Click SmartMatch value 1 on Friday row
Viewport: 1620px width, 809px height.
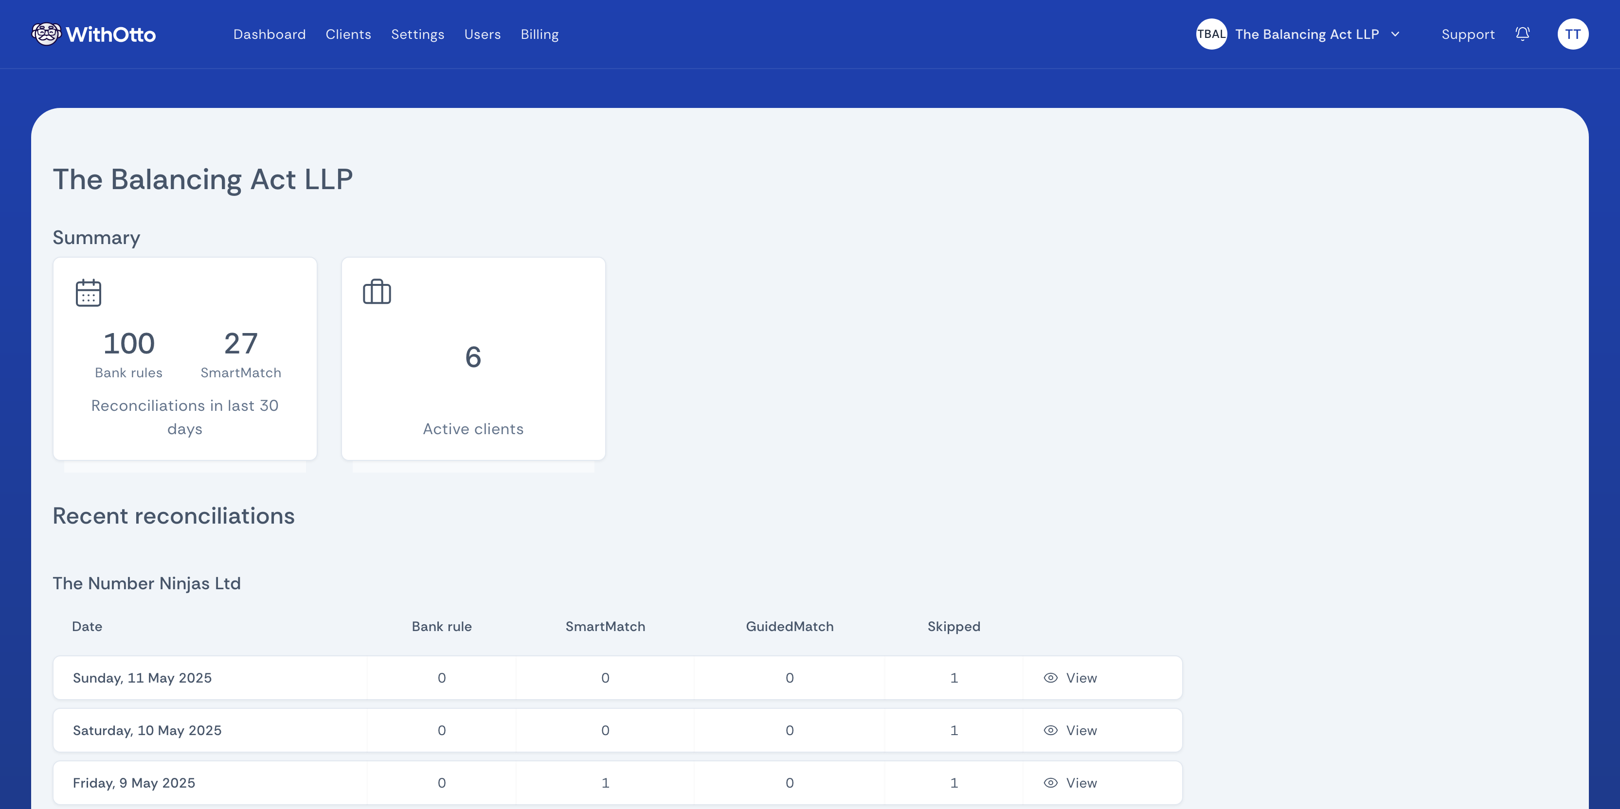pos(605,783)
